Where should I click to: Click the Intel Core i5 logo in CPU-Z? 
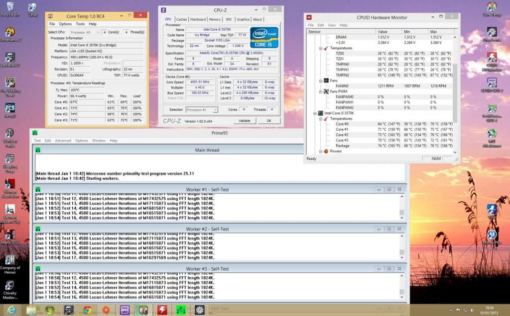pos(264,37)
